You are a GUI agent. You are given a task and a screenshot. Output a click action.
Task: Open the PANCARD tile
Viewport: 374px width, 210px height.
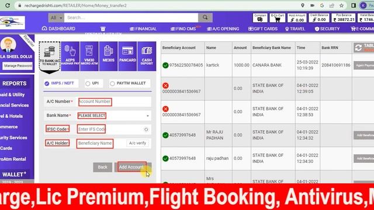(127, 56)
